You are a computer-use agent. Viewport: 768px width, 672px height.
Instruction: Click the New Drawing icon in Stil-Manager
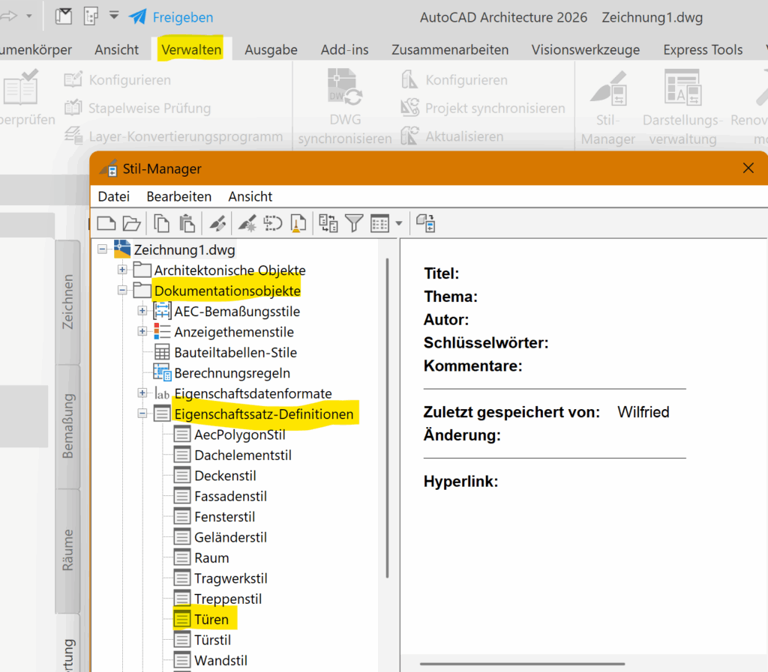[106, 223]
